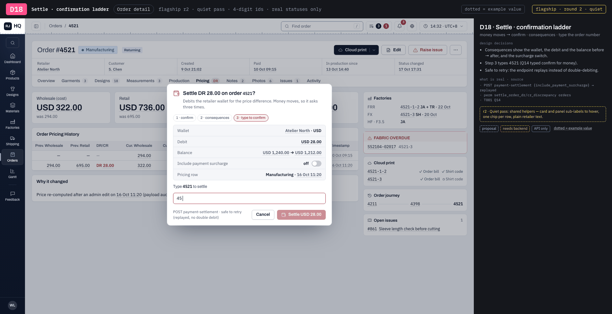Open notifications bell icon

coord(399,26)
